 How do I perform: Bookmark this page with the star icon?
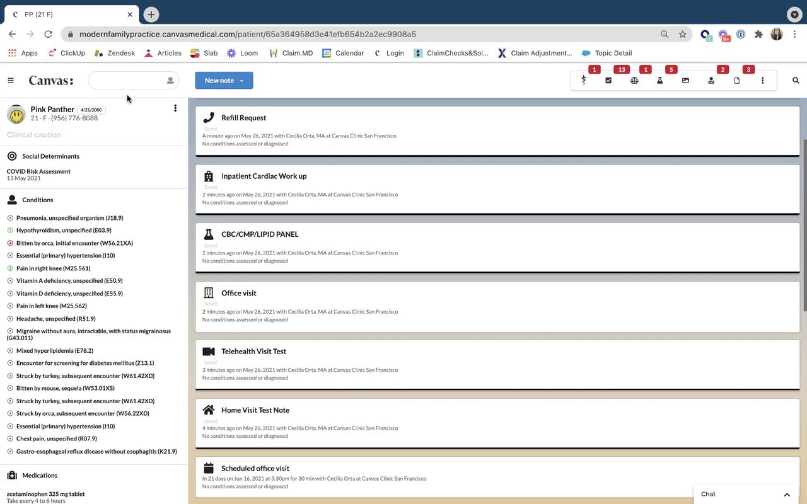[x=682, y=34]
